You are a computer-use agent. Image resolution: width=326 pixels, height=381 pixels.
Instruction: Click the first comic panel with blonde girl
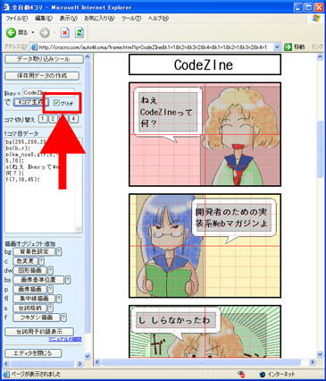[205, 134]
